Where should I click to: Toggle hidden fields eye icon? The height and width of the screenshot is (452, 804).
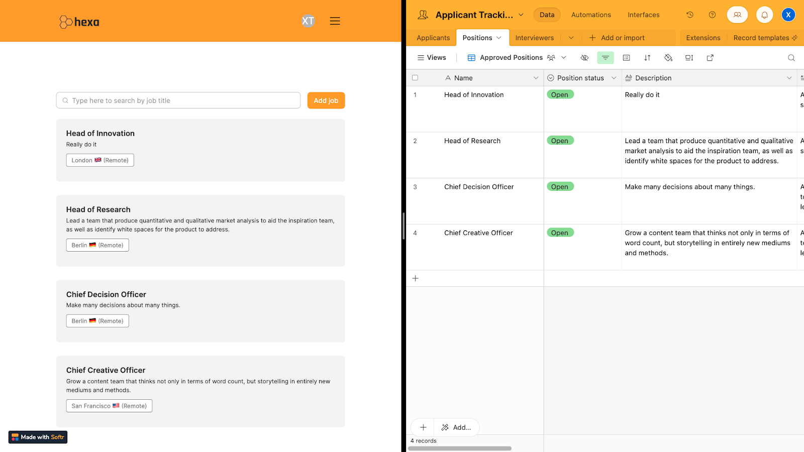584,58
